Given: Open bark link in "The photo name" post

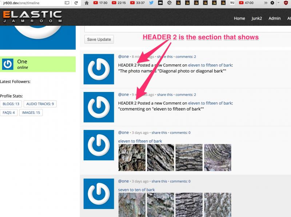Looking at the screenshot, I should pos(210,65).
